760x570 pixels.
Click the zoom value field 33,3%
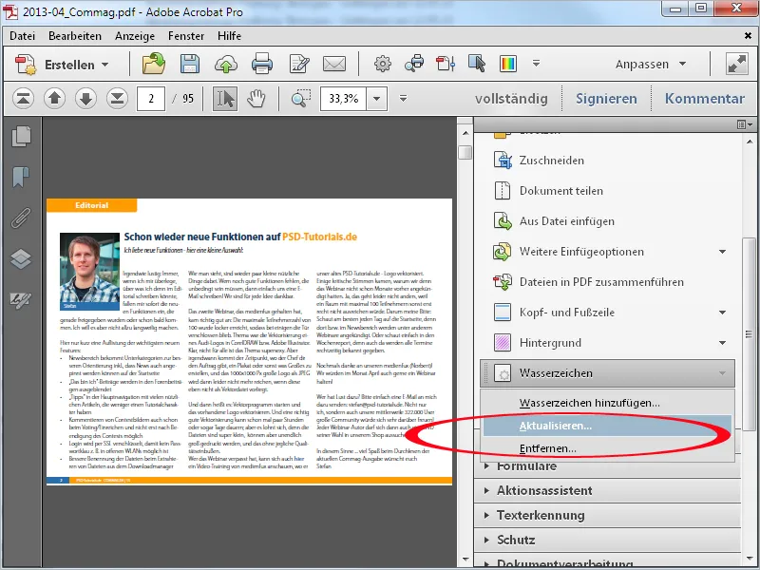(343, 99)
